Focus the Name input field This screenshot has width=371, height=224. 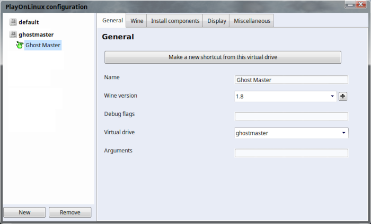click(291, 80)
